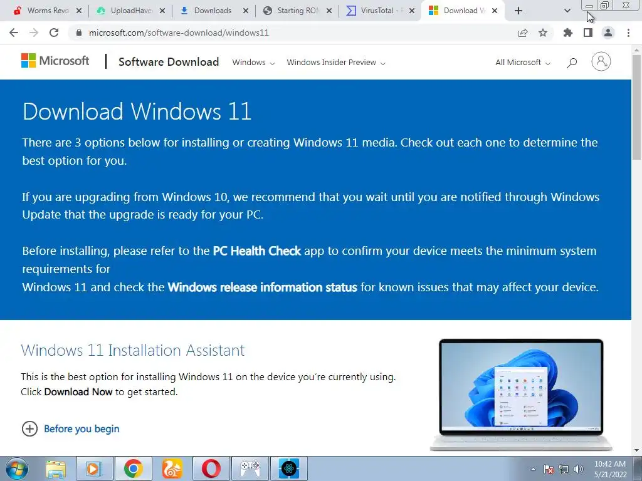Close the Download Windows 11 tab
The height and width of the screenshot is (481, 642).
pyautogui.click(x=495, y=11)
